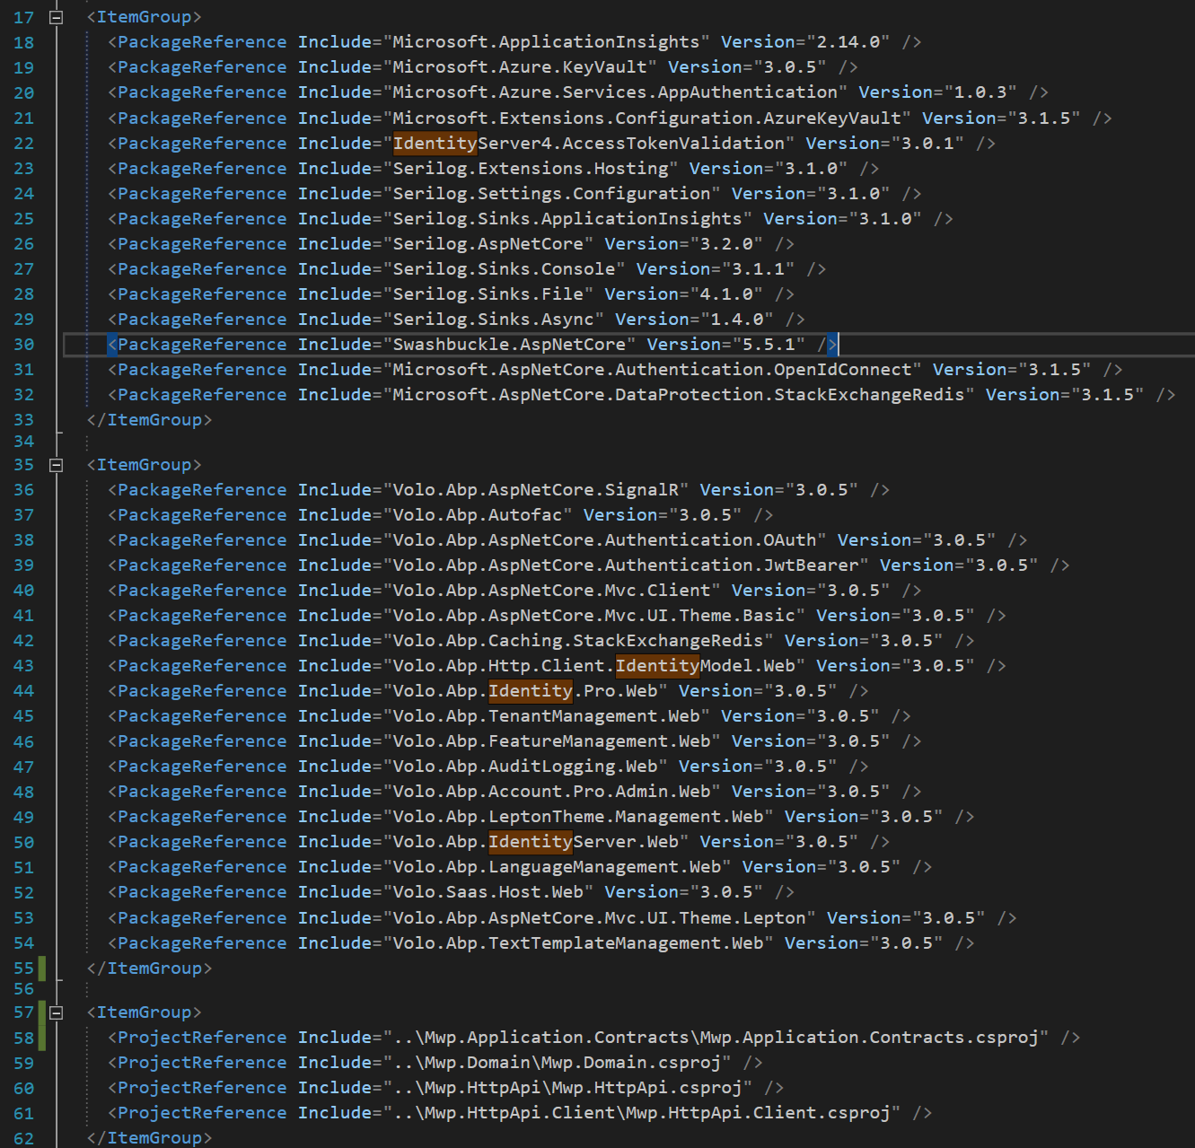
Task: Collapse the ItemGroup starting at line 17
Action: (56, 17)
